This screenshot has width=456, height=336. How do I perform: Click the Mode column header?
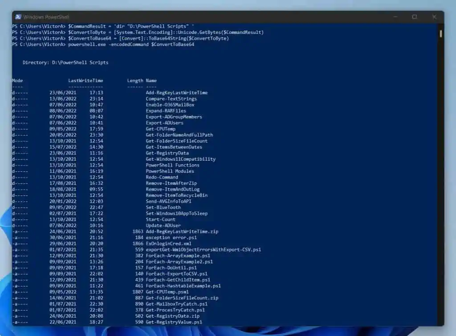[x=17, y=80]
